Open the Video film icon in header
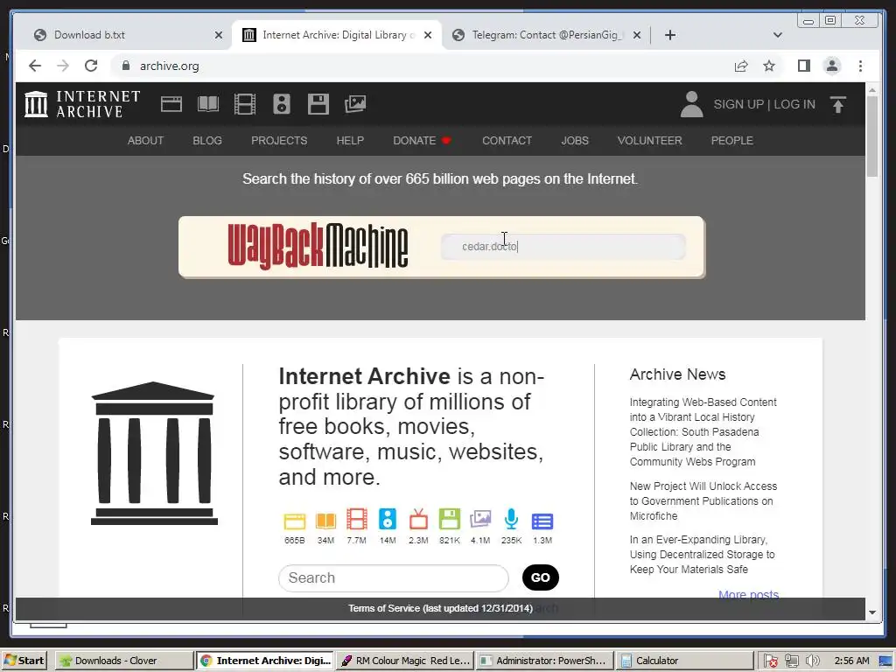This screenshot has height=672, width=896. coord(245,104)
